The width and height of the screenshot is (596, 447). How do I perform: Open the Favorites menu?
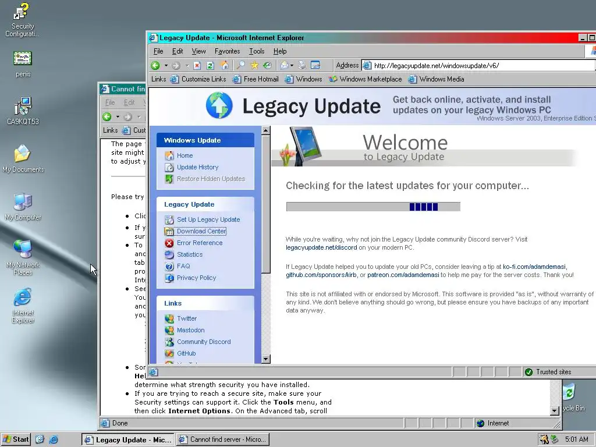(x=228, y=51)
